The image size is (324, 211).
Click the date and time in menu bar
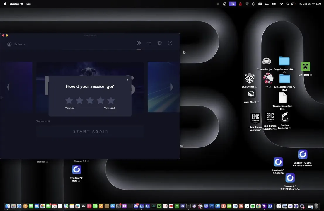click(309, 4)
